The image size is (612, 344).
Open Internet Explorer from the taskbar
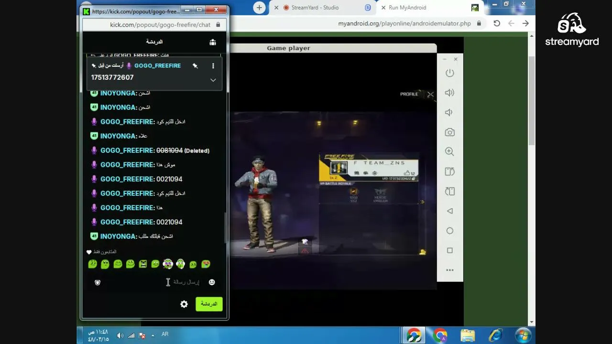495,335
